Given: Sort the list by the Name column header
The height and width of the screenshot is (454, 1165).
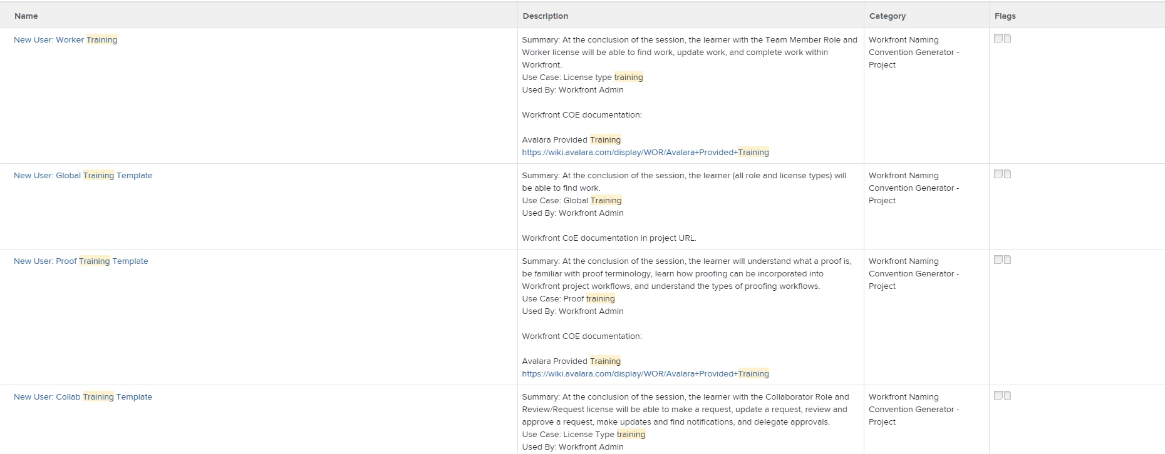Looking at the screenshot, I should (26, 16).
